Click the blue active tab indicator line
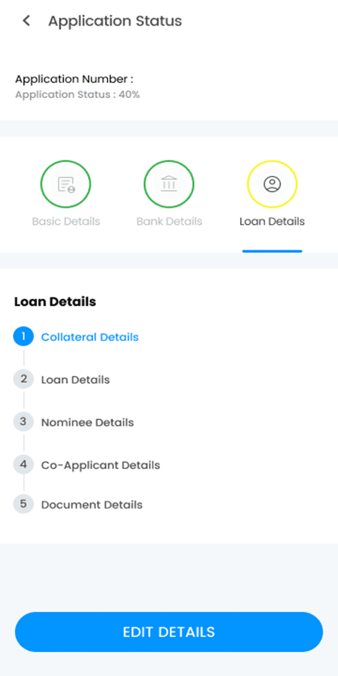 (272, 251)
